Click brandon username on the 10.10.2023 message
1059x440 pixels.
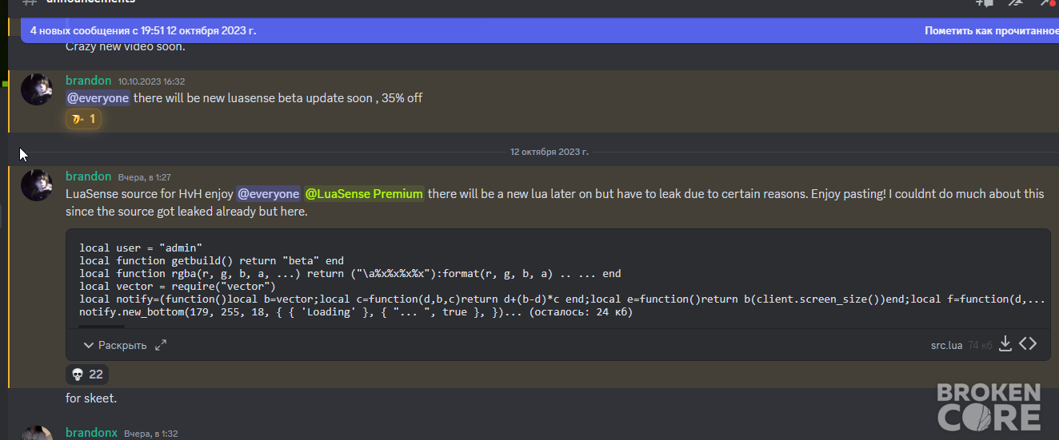88,81
